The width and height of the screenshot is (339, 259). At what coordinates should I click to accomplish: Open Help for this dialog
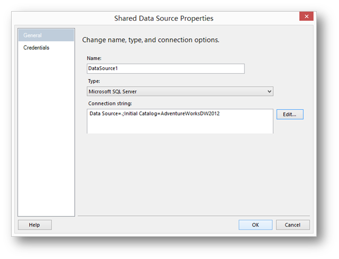point(34,225)
